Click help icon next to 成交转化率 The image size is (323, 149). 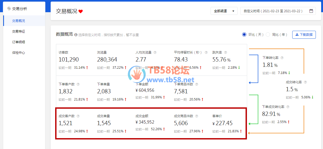pos(305,82)
